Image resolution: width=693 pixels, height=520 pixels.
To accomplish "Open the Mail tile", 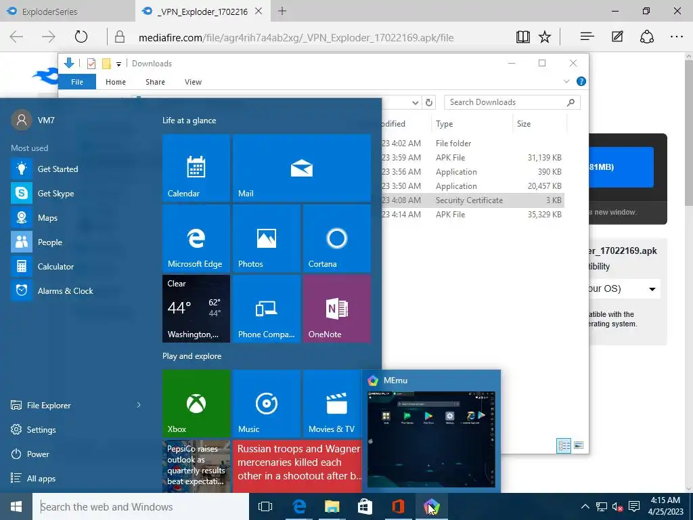I will (301, 168).
